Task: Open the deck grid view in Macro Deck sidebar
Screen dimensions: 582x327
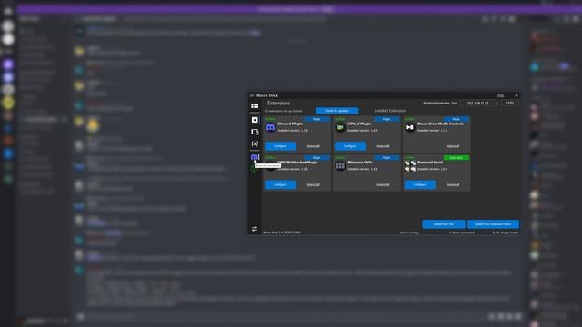Action: point(255,106)
